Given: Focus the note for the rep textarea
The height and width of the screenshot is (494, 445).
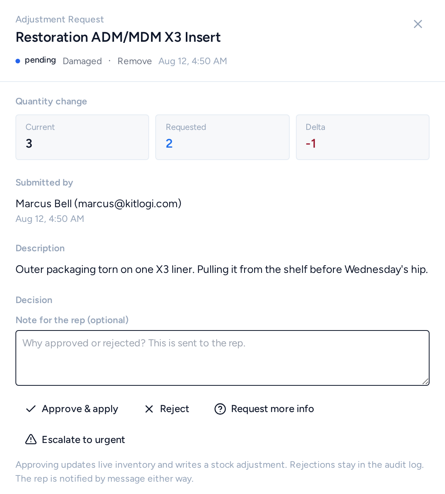Looking at the screenshot, I should [x=222, y=358].
